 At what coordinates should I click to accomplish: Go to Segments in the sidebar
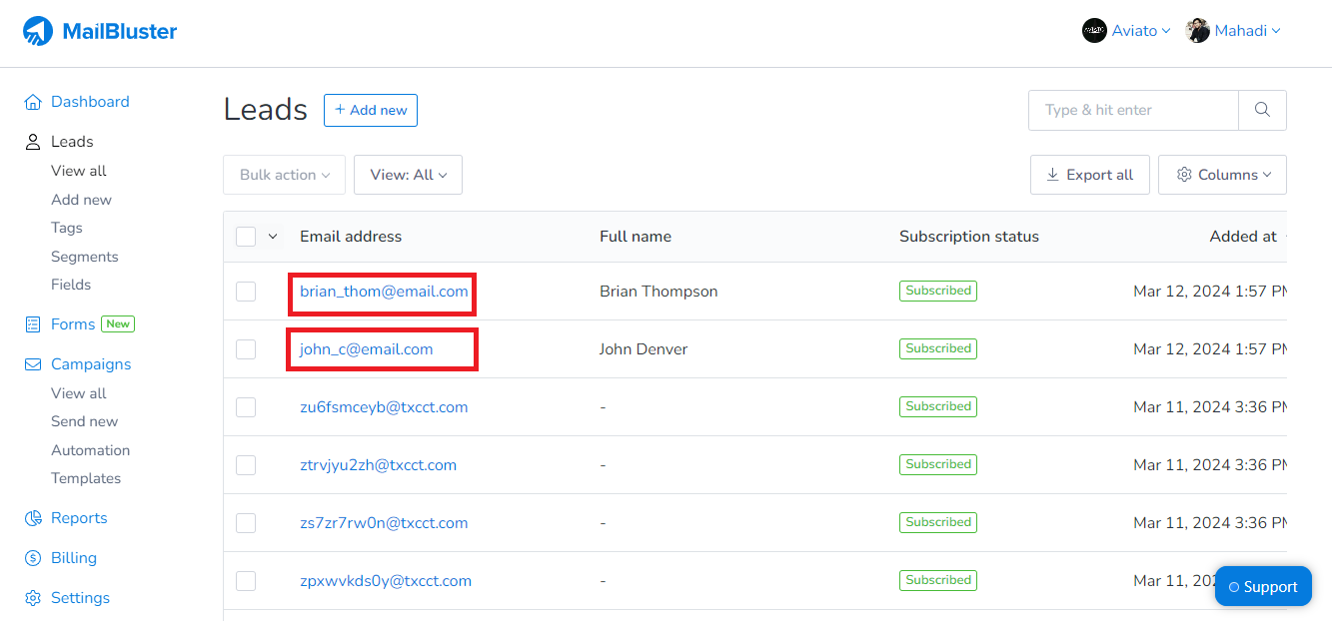[85, 257]
